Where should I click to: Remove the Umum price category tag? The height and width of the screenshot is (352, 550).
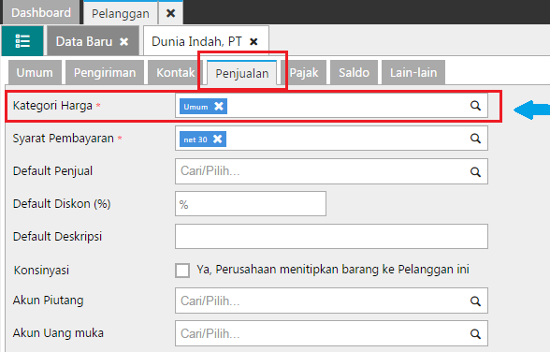click(x=219, y=106)
